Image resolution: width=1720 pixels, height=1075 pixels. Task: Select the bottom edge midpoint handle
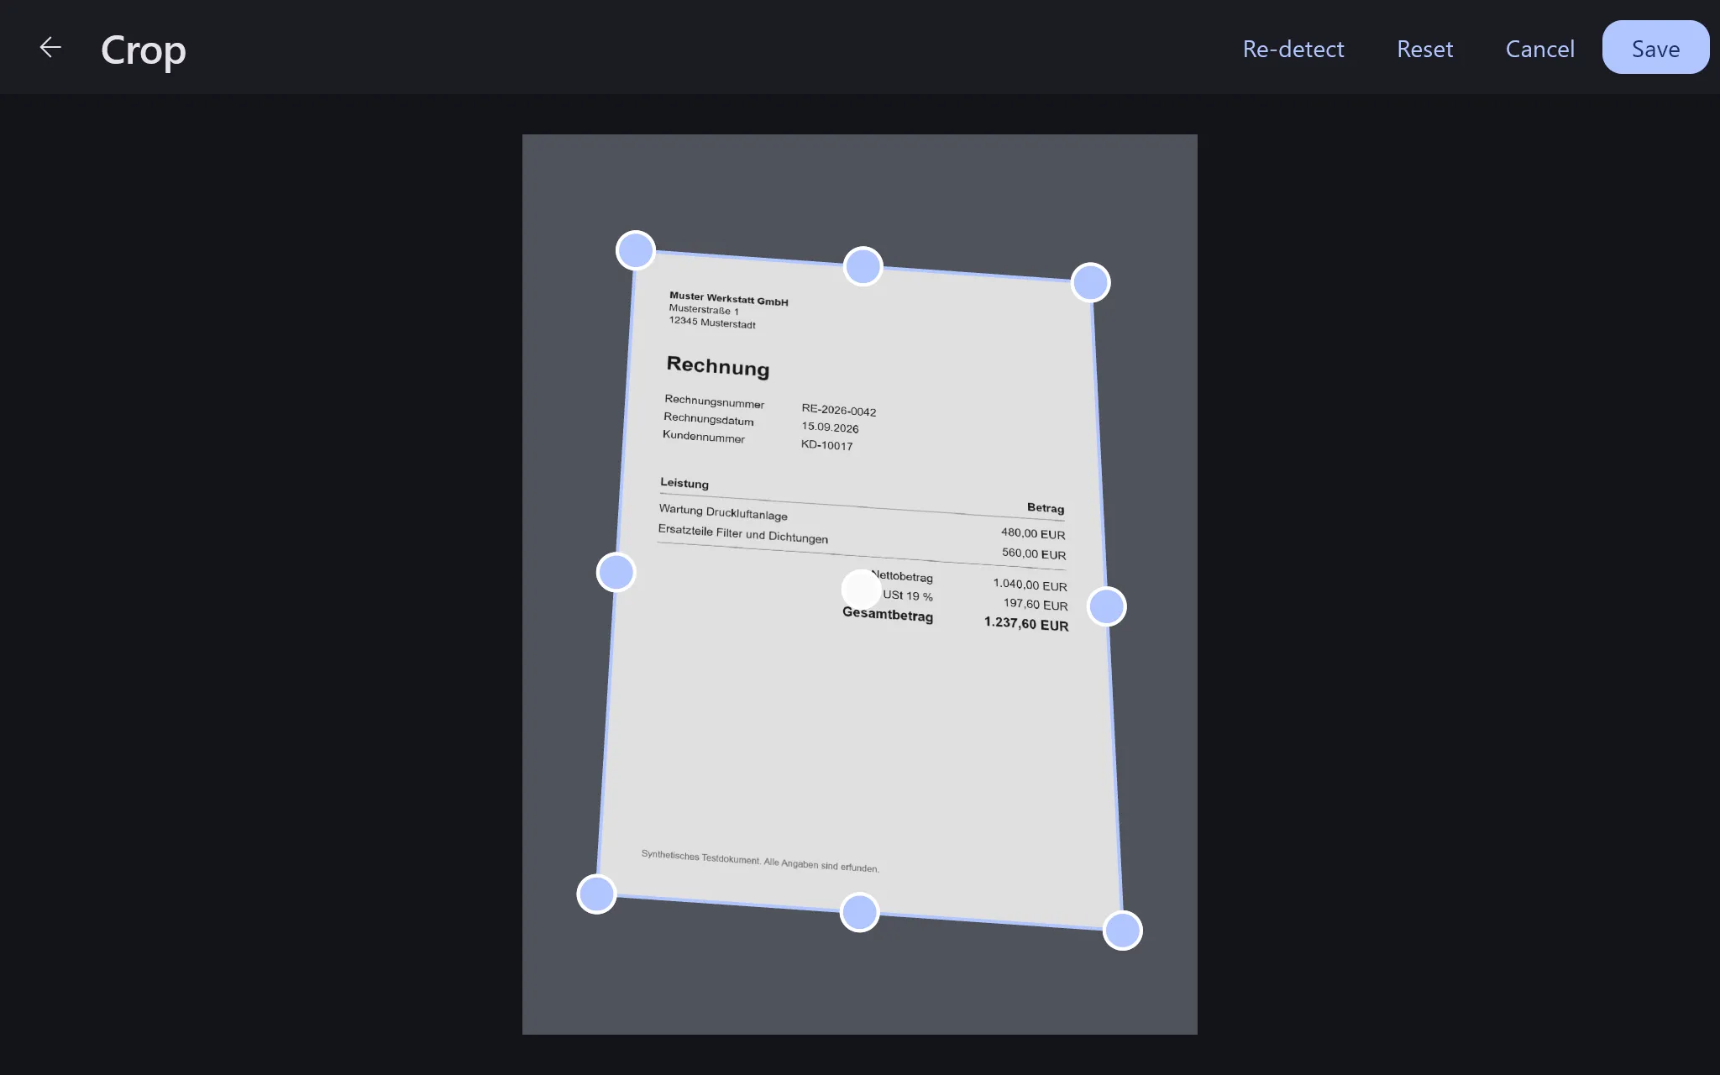click(860, 912)
